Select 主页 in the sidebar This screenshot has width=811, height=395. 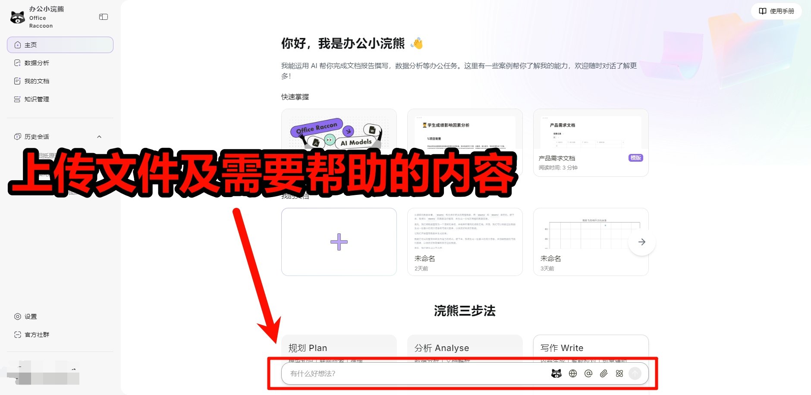30,44
